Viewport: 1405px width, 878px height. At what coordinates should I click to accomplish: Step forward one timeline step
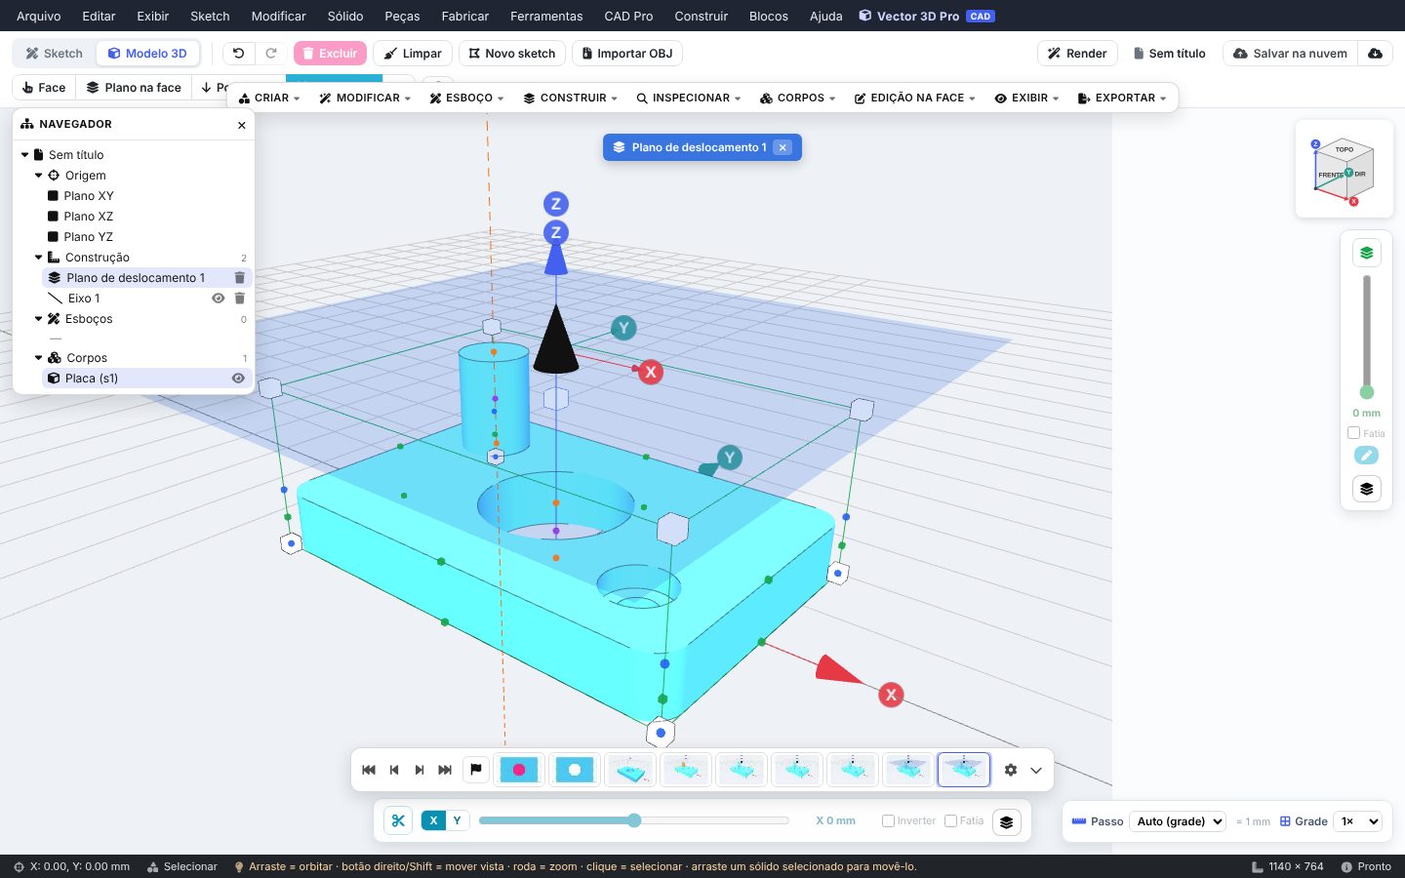coord(420,770)
